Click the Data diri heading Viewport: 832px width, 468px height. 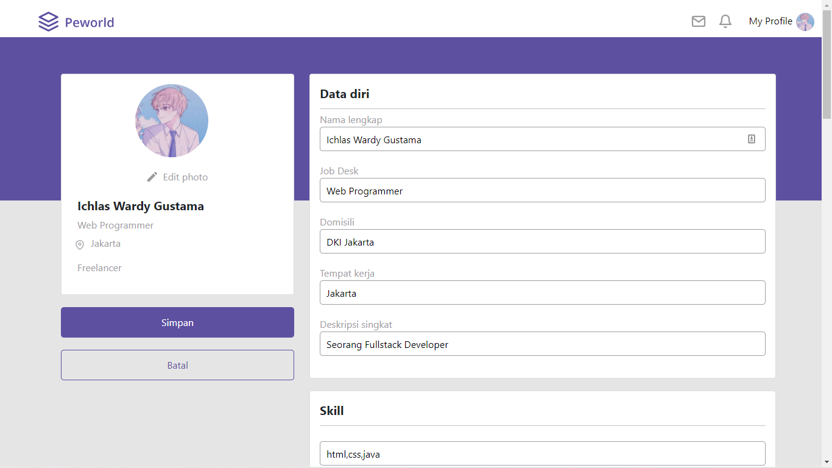(x=345, y=94)
